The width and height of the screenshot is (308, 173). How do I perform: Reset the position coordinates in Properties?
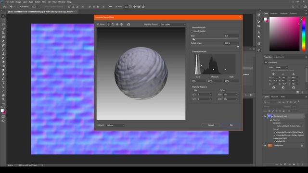tap(273, 87)
